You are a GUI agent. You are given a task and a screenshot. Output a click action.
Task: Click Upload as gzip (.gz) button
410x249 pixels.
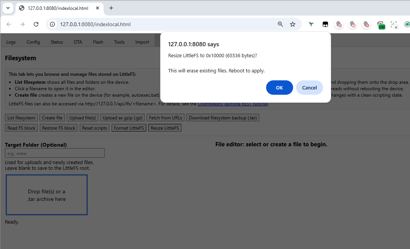(x=122, y=118)
